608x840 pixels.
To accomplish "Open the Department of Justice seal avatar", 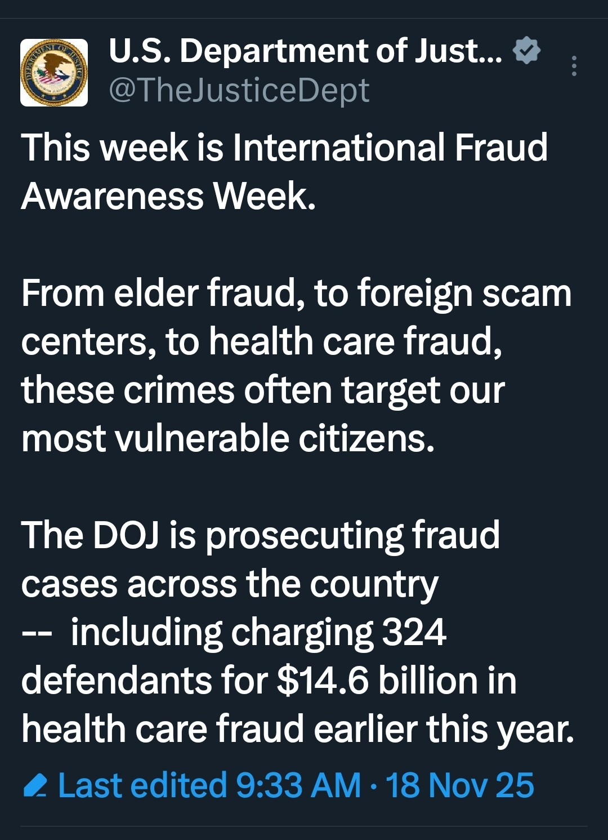I will [54, 73].
